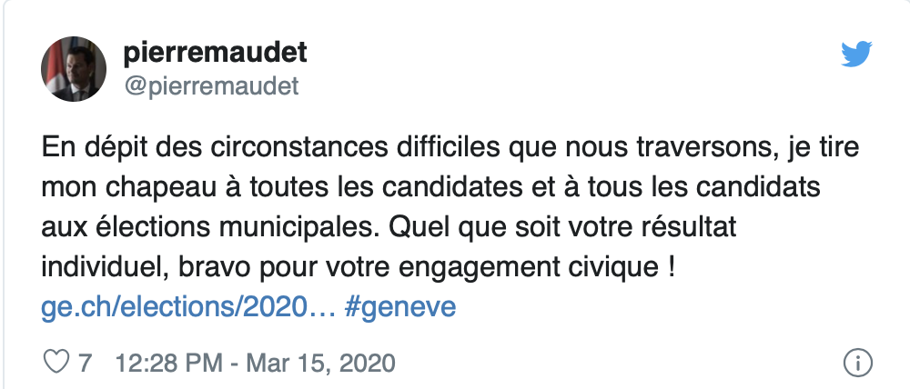Open Twitter via the blue bird logo
This screenshot has width=910, height=389.
(856, 54)
